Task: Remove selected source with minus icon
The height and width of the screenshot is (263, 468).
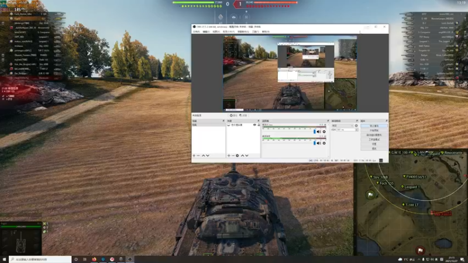Action: tap(233, 155)
